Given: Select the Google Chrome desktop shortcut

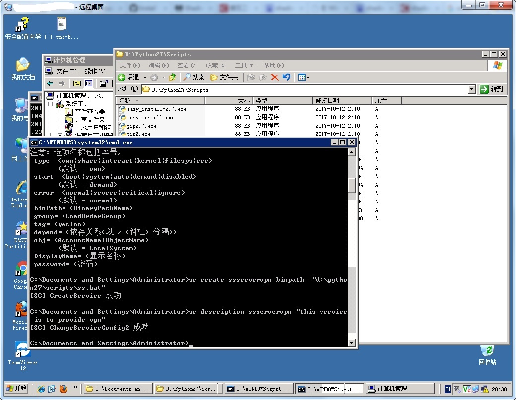Looking at the screenshot, I should coord(20,275).
